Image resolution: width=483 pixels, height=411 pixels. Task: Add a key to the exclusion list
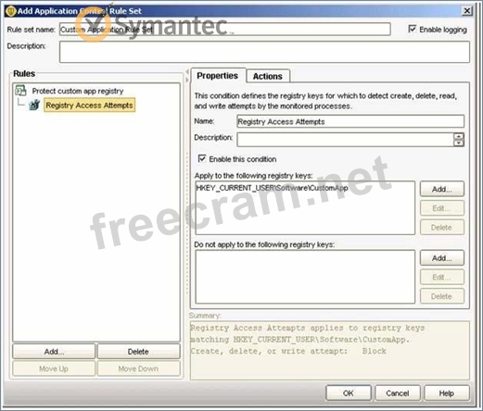[442, 258]
